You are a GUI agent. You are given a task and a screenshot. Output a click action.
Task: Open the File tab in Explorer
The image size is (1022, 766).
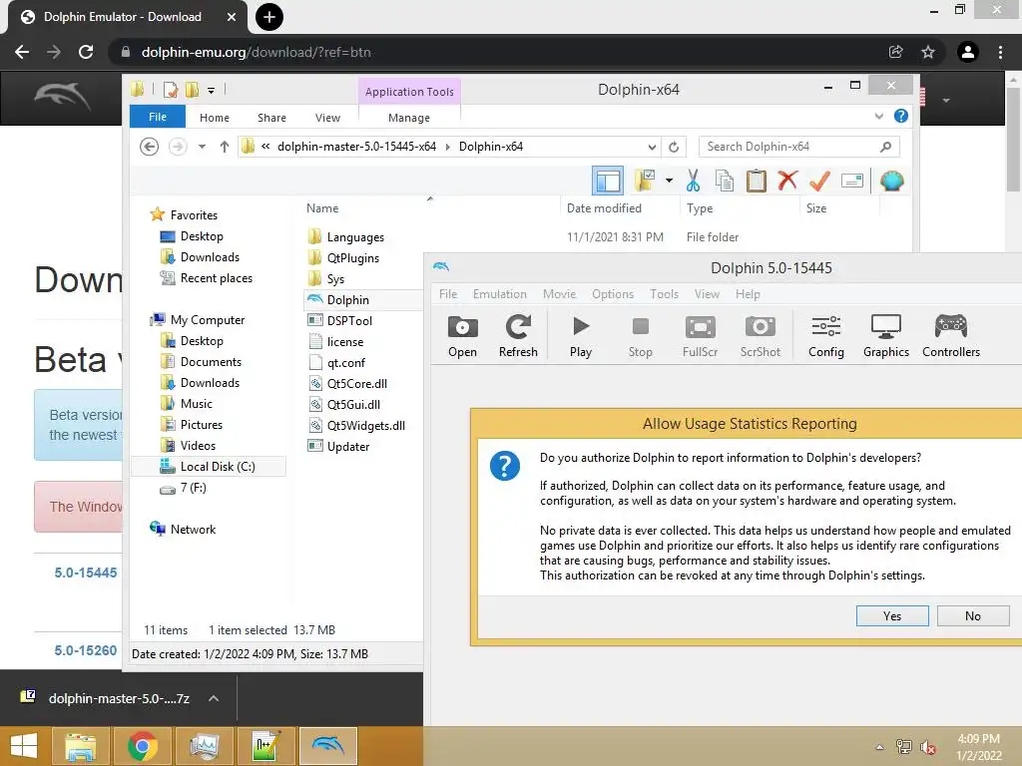point(158,118)
